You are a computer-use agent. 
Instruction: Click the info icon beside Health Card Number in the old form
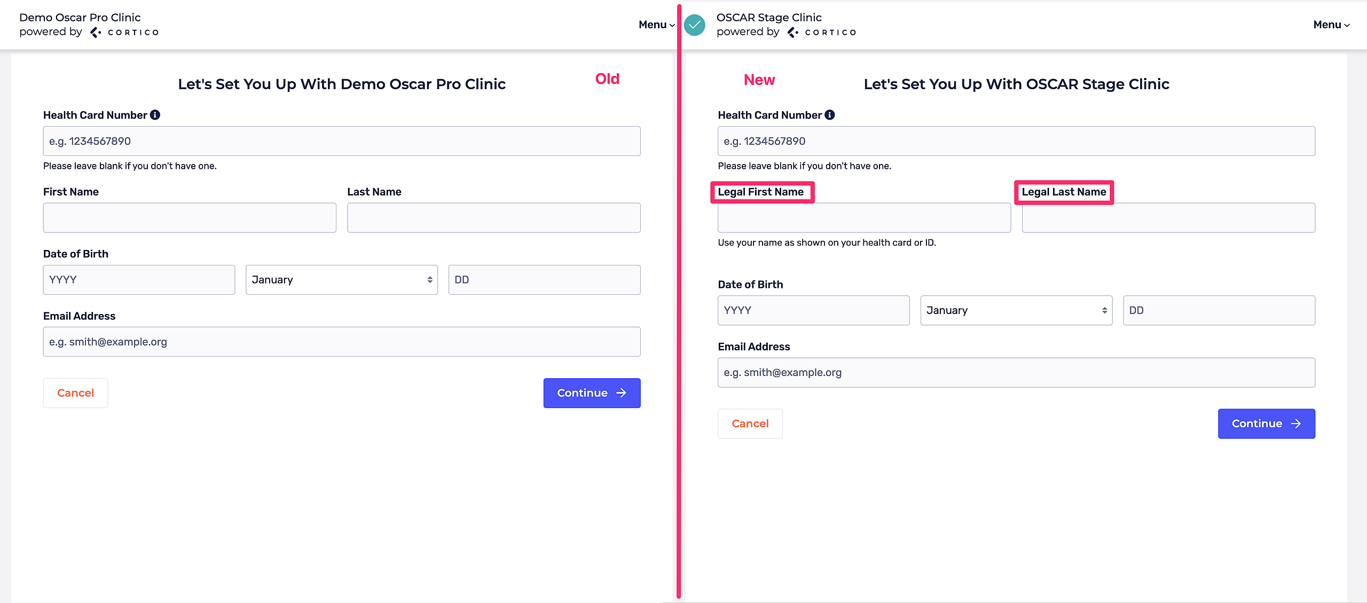[155, 115]
